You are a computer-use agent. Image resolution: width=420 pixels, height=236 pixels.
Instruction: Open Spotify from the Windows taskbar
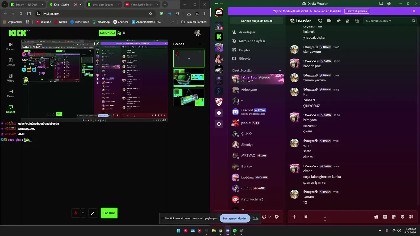point(235,231)
